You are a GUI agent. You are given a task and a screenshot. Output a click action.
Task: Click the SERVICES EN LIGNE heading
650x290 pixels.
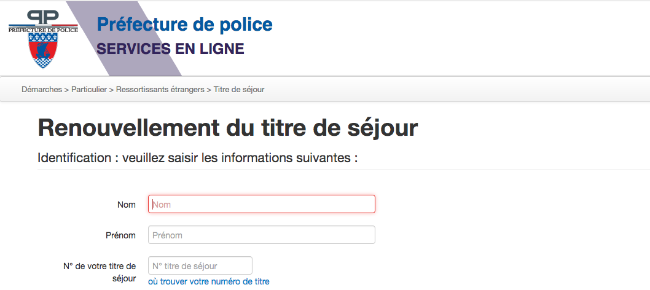tap(170, 49)
